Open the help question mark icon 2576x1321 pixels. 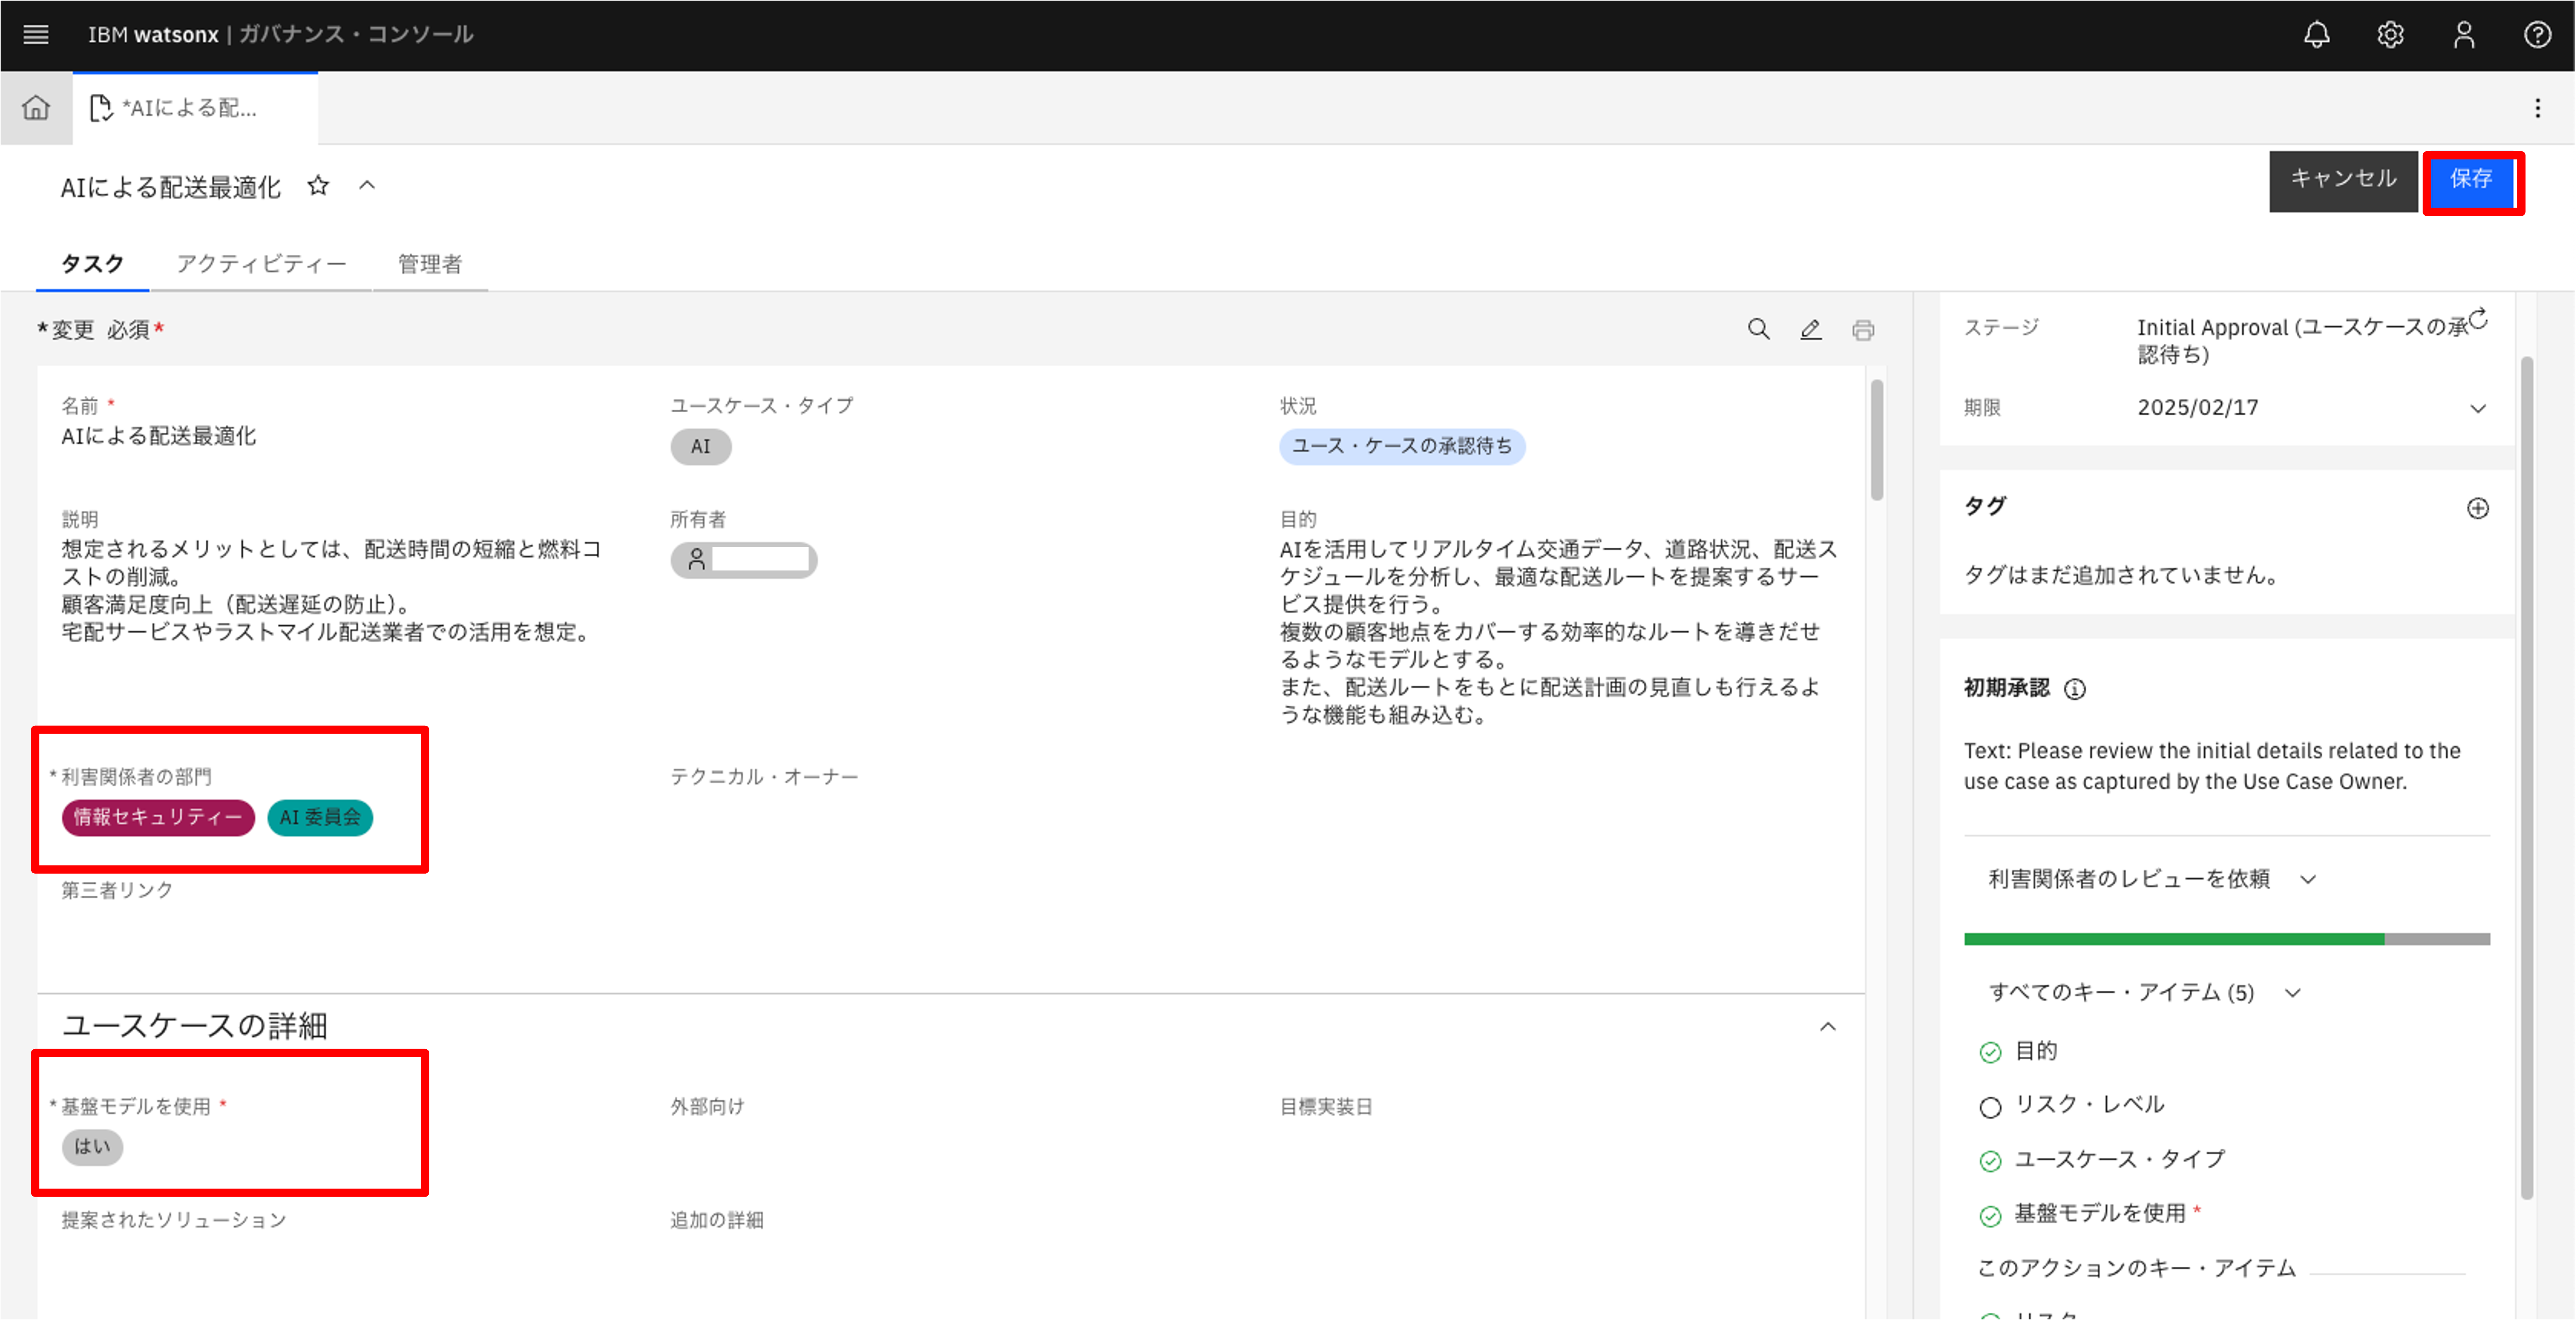2537,35
